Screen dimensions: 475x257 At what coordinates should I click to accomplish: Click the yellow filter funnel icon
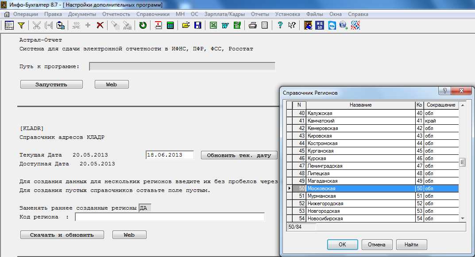(21, 25)
